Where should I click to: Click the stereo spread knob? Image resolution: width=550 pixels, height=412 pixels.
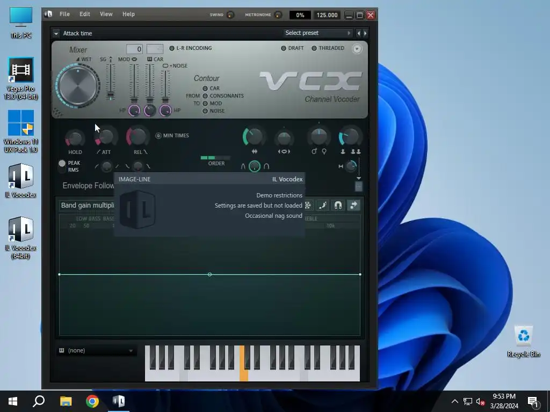284,138
